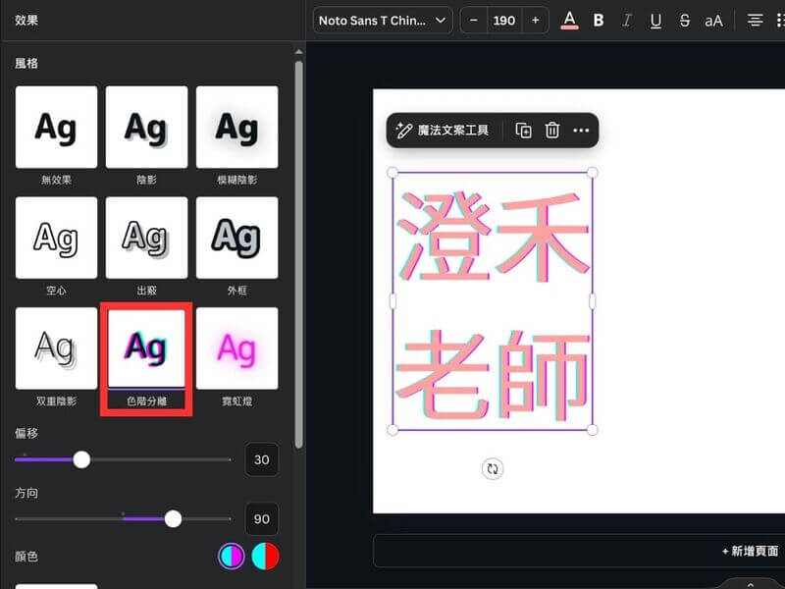
Task: Toggle bold formatting
Action: point(599,21)
